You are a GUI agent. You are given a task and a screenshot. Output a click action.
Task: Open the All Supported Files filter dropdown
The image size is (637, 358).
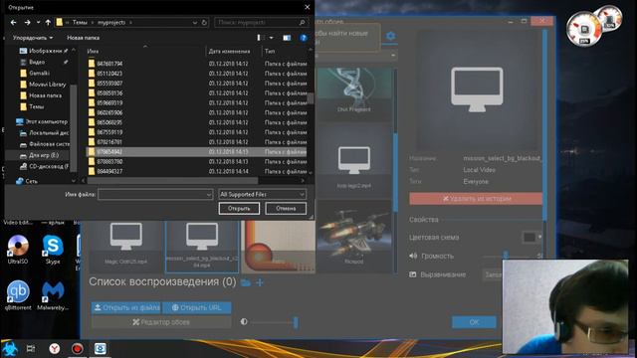263,195
